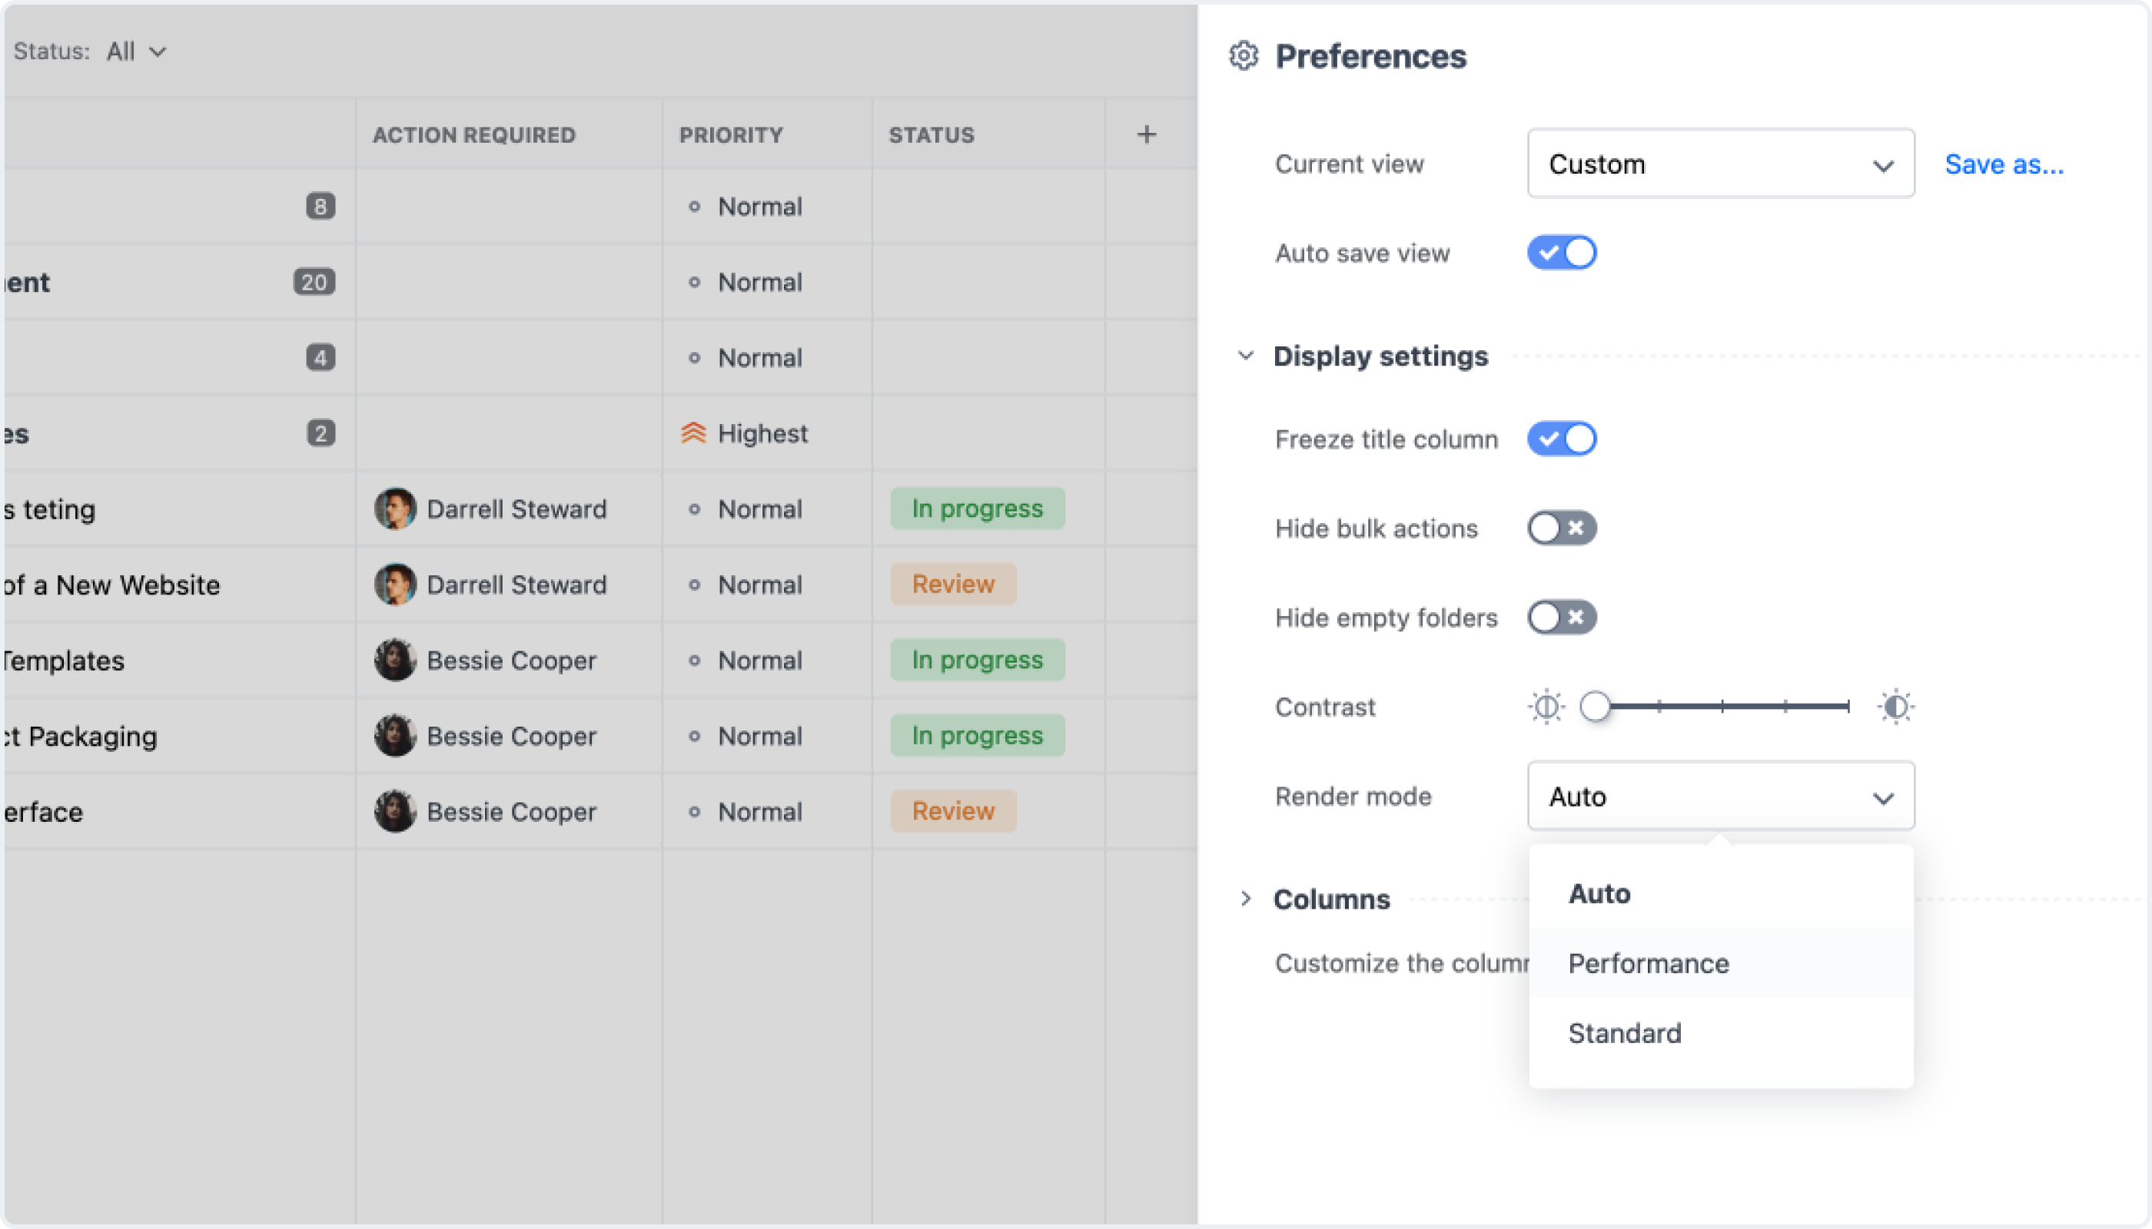Open the Current view Custom dropdown
The image size is (2152, 1229).
(1720, 164)
